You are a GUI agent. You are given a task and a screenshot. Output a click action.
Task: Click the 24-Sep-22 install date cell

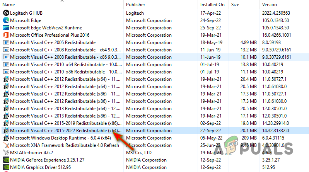(210, 20)
